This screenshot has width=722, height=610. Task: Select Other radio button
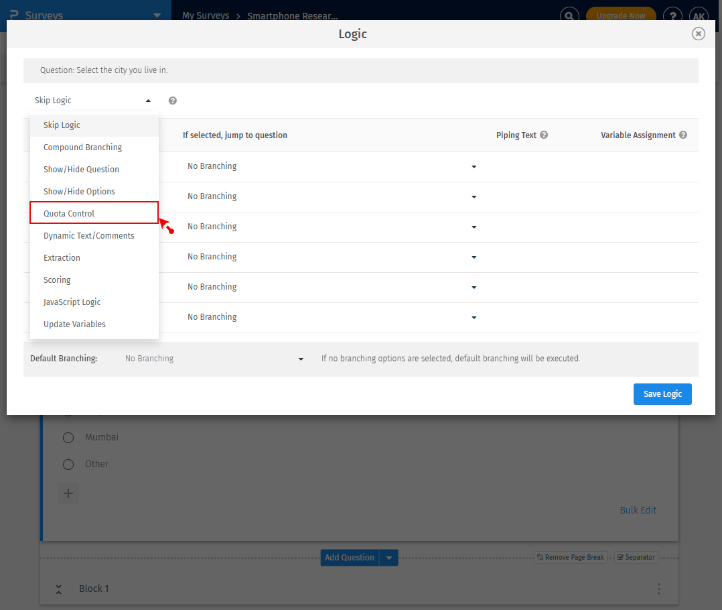(68, 465)
